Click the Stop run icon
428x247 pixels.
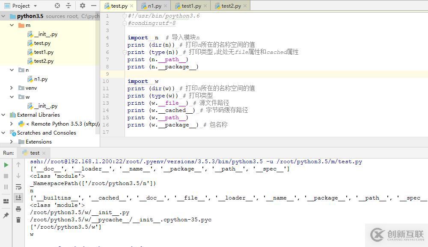[6, 176]
